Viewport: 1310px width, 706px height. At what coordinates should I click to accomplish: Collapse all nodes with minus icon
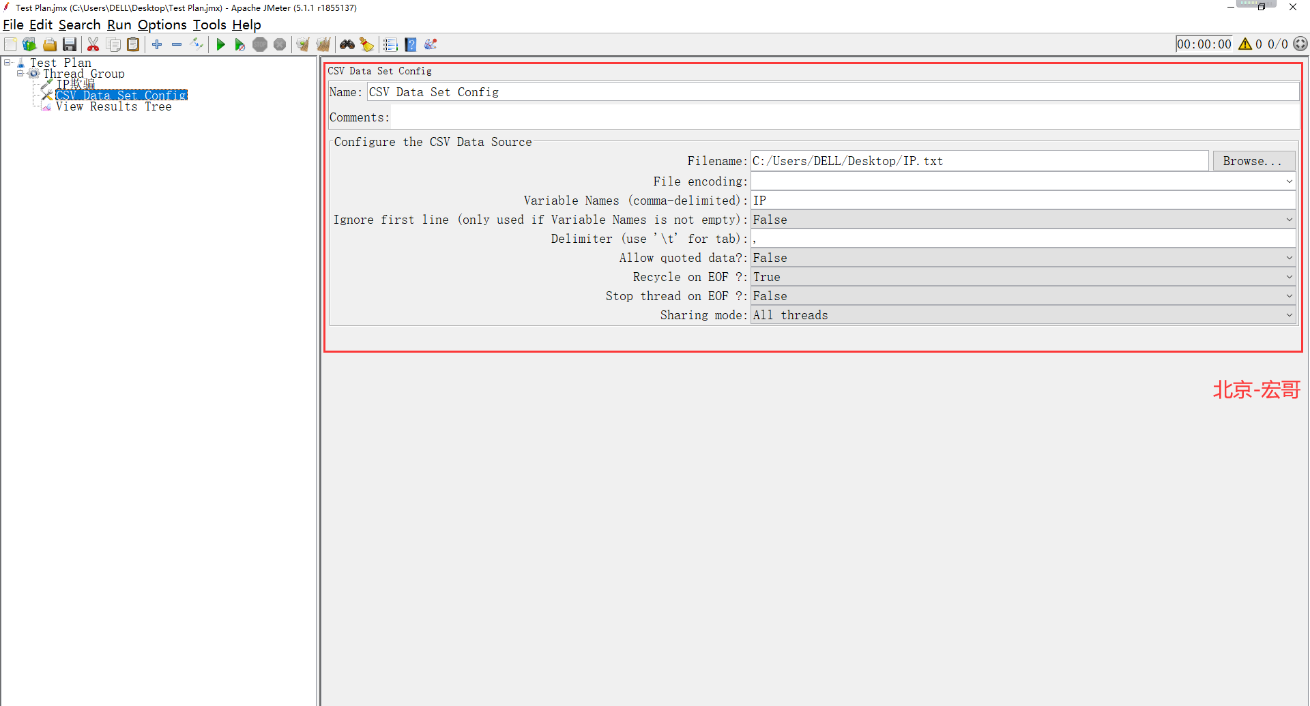pyautogui.click(x=177, y=44)
